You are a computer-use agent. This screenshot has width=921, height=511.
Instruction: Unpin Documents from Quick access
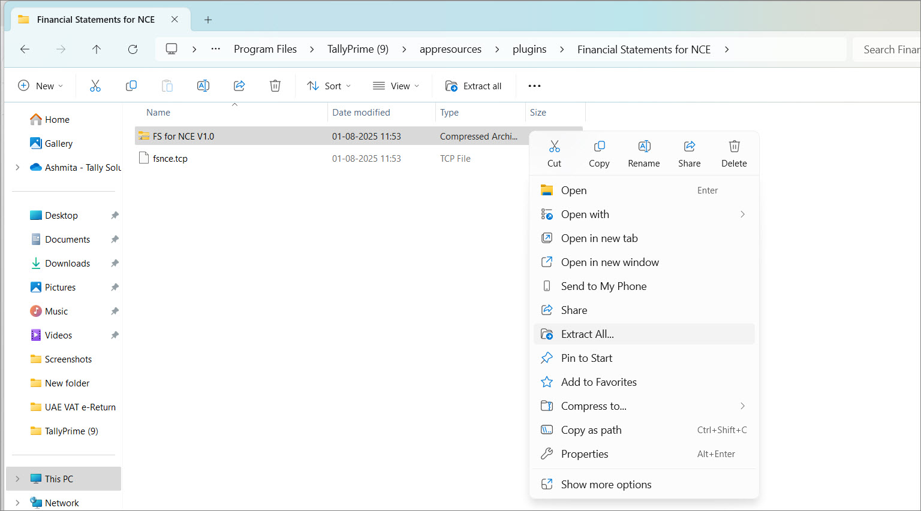tap(115, 239)
